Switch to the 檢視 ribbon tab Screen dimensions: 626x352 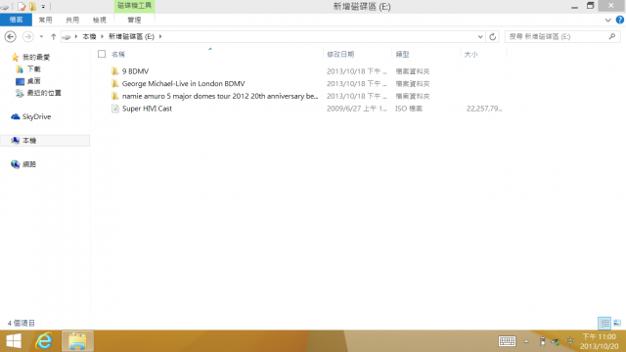tap(100, 20)
